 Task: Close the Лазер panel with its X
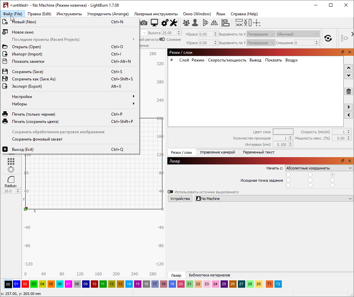(349, 161)
